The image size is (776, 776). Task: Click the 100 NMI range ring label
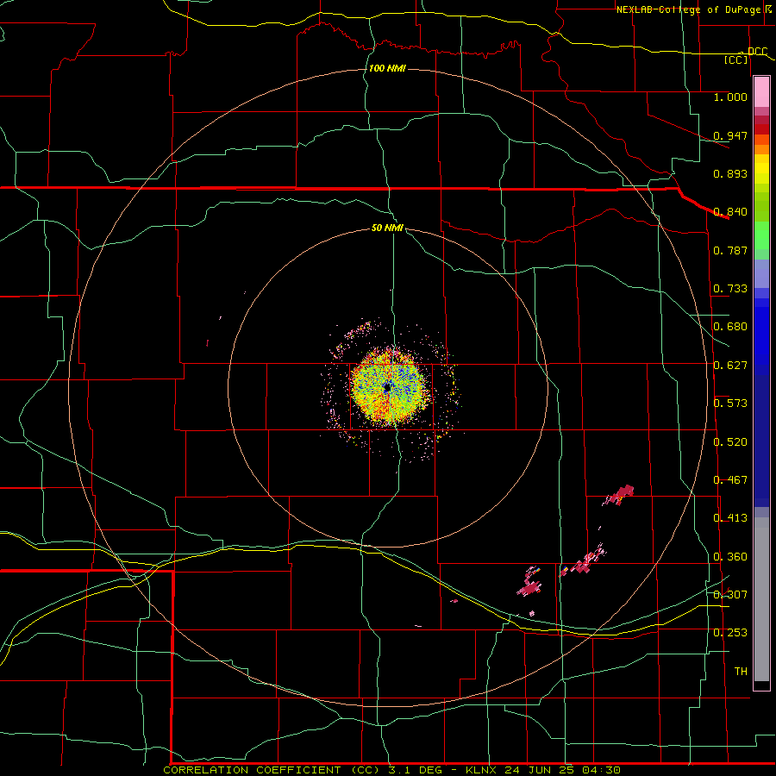coord(387,68)
